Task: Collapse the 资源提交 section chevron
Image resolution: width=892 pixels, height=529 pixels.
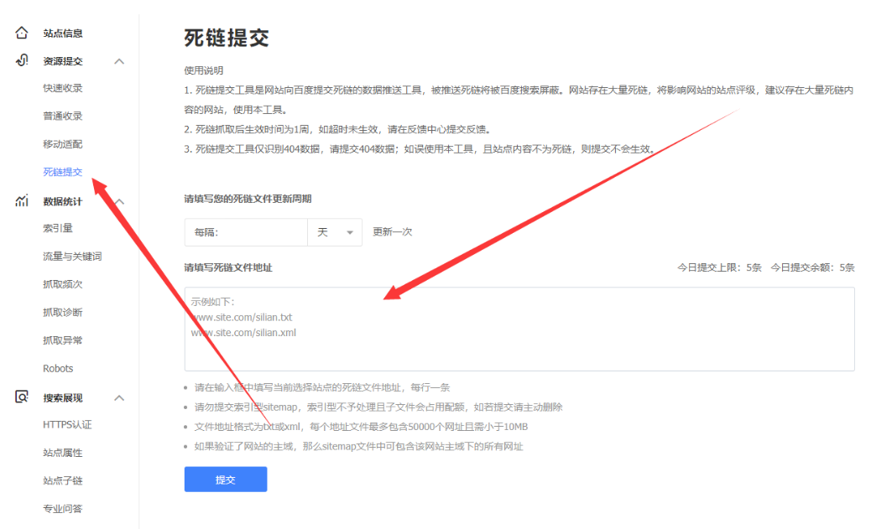Action: coord(120,60)
